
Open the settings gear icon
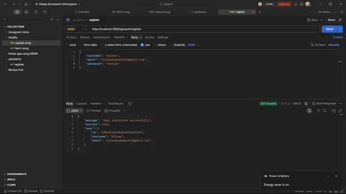tap(301, 4)
